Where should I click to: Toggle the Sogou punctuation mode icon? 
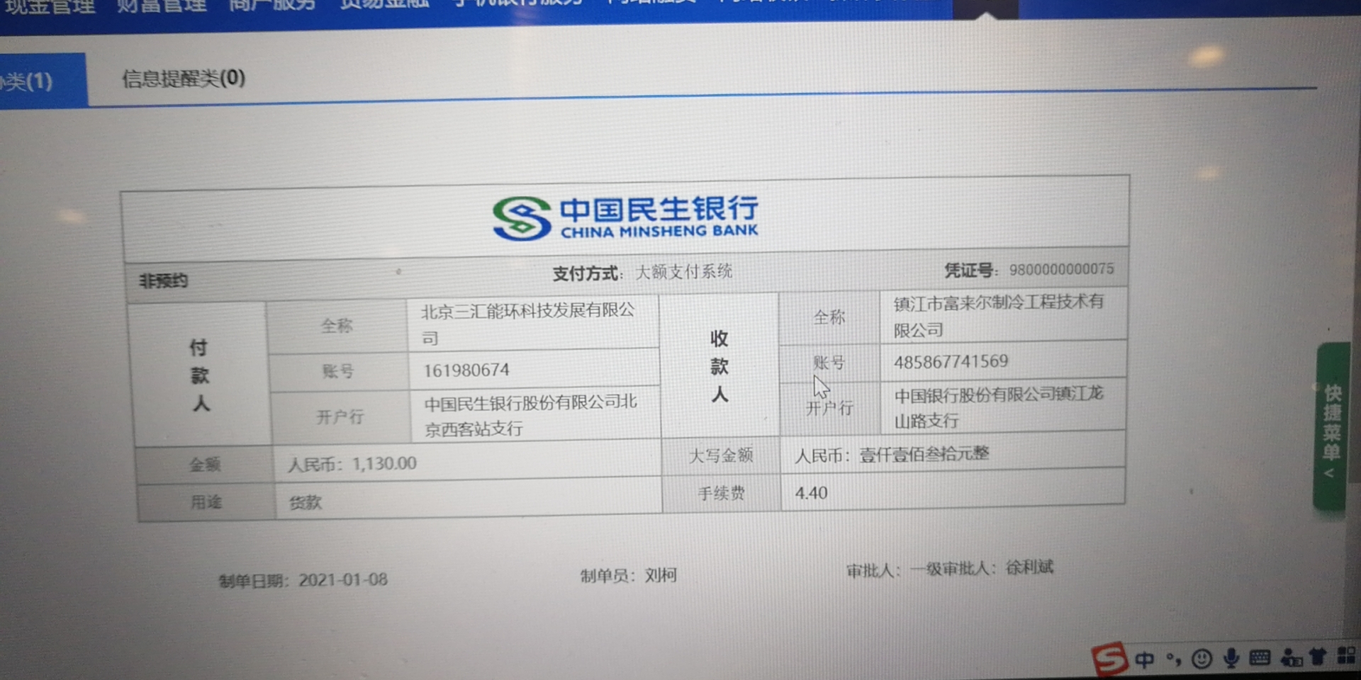coord(1174,659)
